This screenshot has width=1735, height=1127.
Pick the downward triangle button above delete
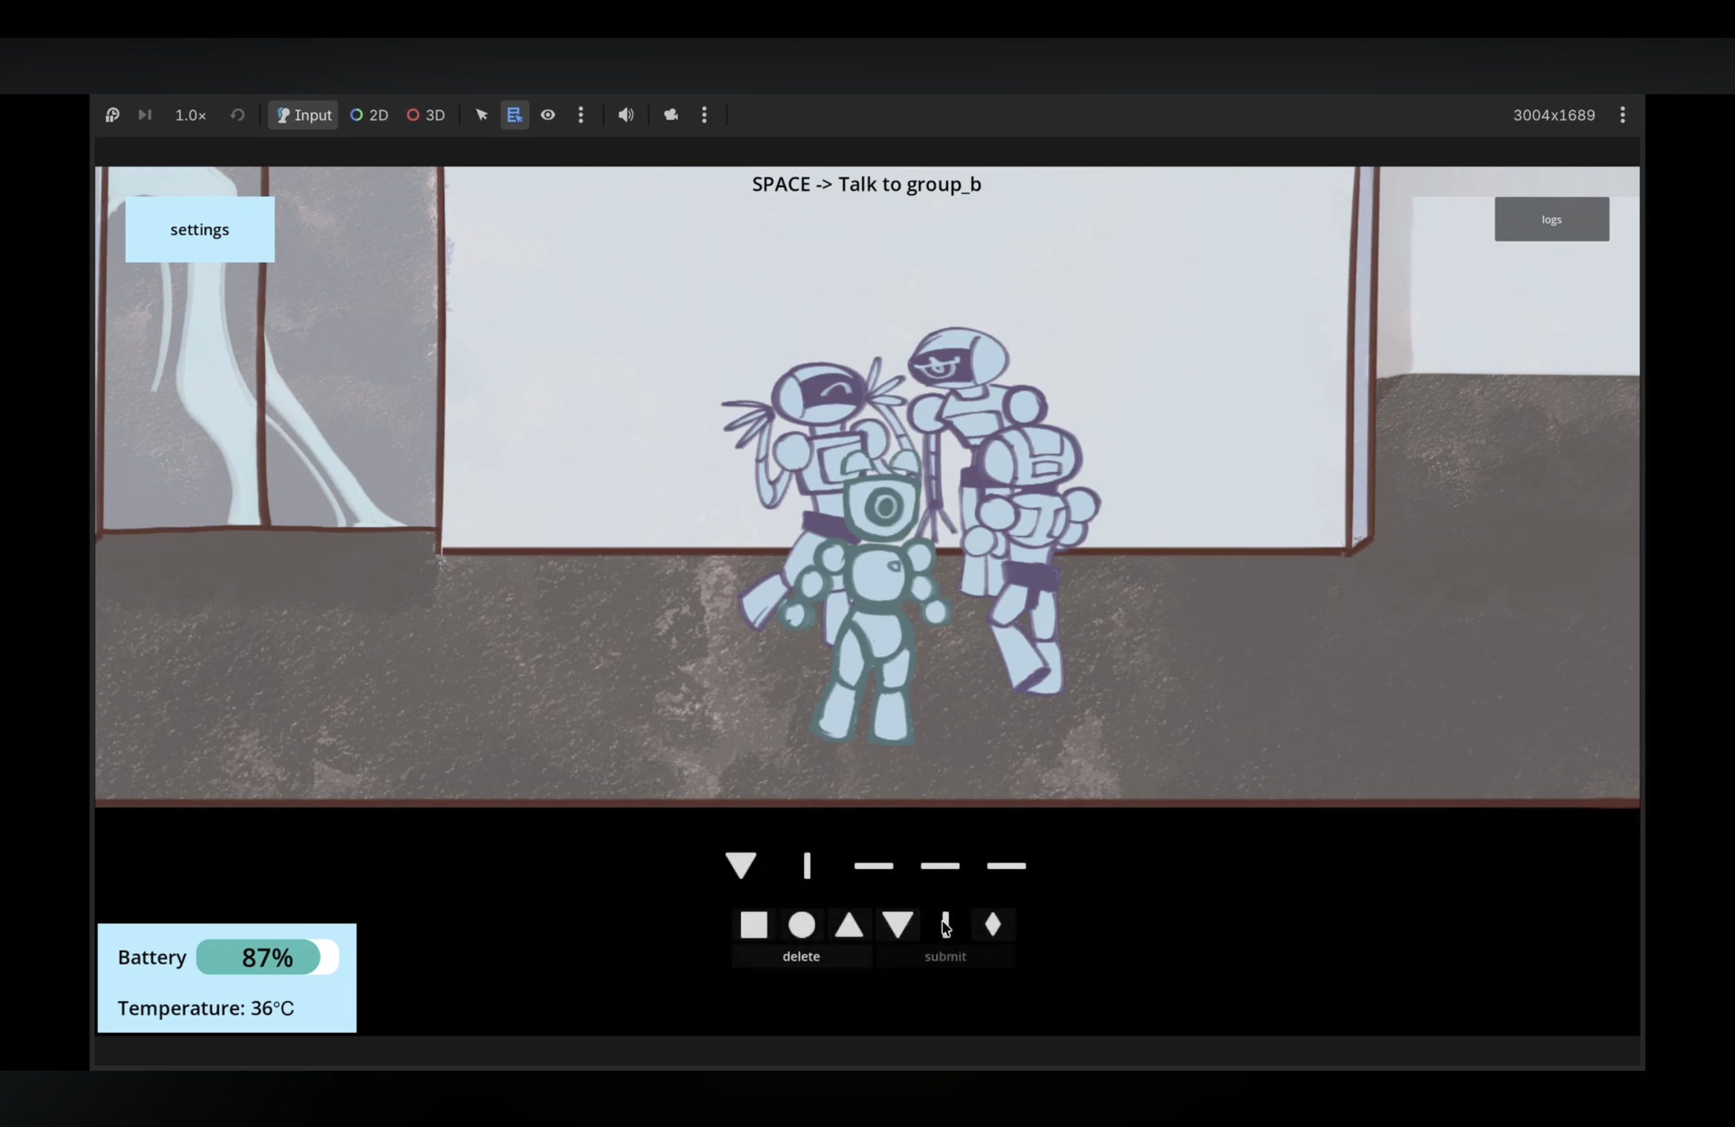pos(897,925)
